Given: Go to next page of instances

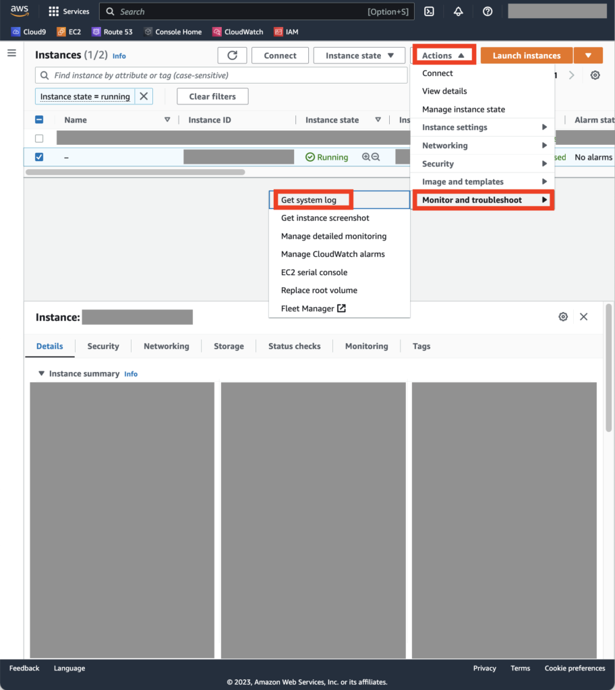Looking at the screenshot, I should coord(571,75).
